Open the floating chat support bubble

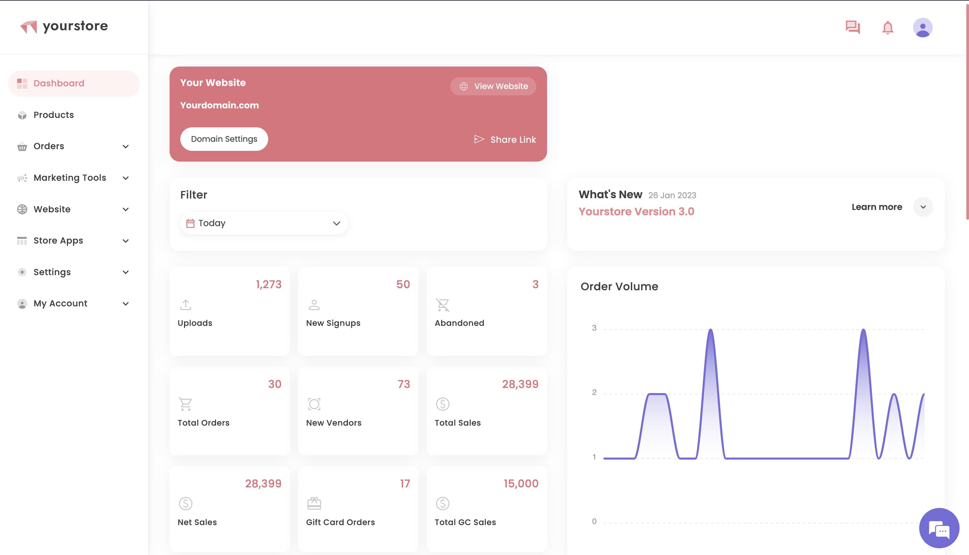pos(940,529)
